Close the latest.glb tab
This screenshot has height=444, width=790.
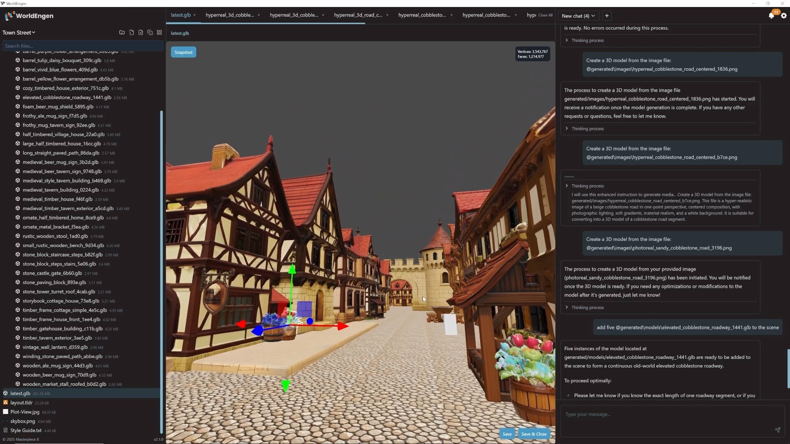(x=195, y=15)
